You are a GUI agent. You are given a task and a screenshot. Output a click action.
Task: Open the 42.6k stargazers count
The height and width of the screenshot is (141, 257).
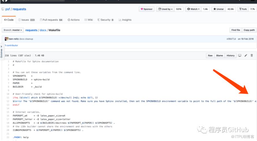[x=230, y=9]
